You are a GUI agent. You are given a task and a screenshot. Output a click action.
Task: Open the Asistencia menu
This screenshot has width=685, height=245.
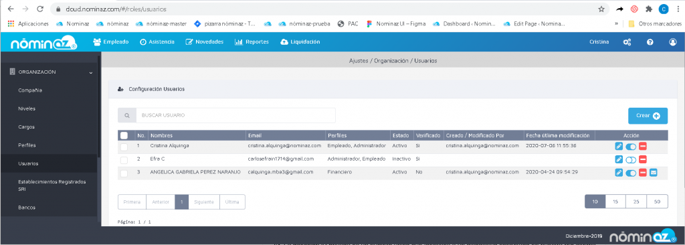[x=157, y=42]
